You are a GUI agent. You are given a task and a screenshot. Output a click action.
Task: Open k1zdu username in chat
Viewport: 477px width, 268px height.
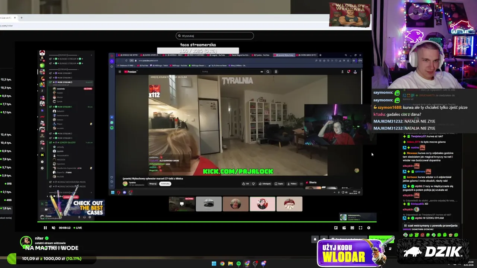coord(379,114)
